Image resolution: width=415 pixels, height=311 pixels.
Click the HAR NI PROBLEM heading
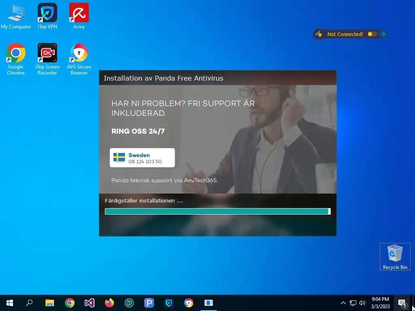pyautogui.click(x=183, y=108)
